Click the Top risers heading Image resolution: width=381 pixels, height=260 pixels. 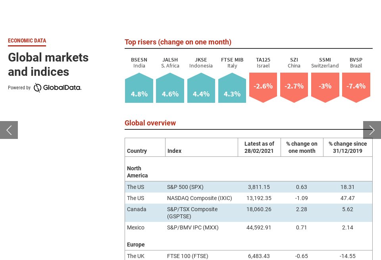178,42
